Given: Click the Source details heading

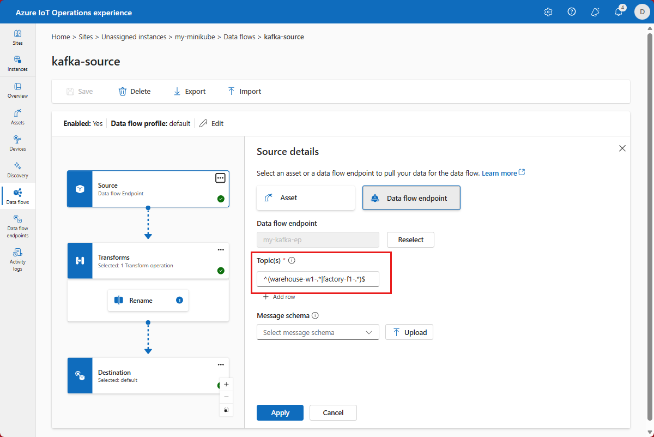Looking at the screenshot, I should tap(288, 152).
